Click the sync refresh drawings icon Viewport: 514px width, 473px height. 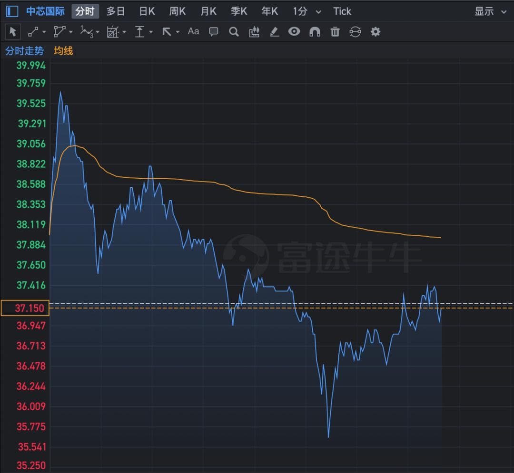pos(355,32)
